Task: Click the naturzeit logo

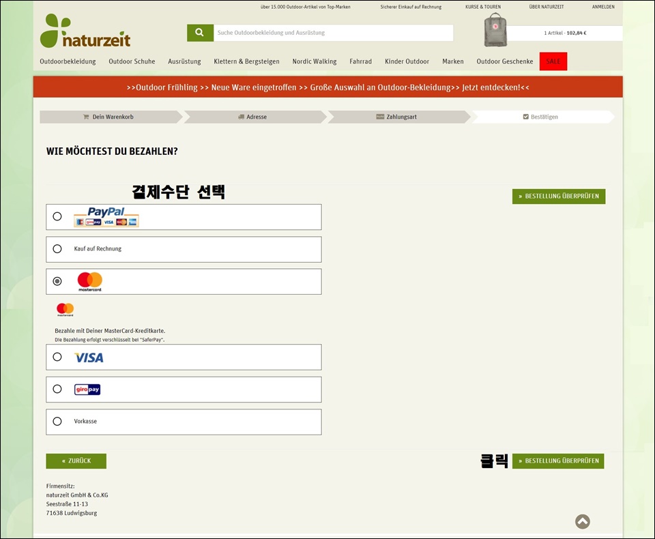Action: point(85,31)
